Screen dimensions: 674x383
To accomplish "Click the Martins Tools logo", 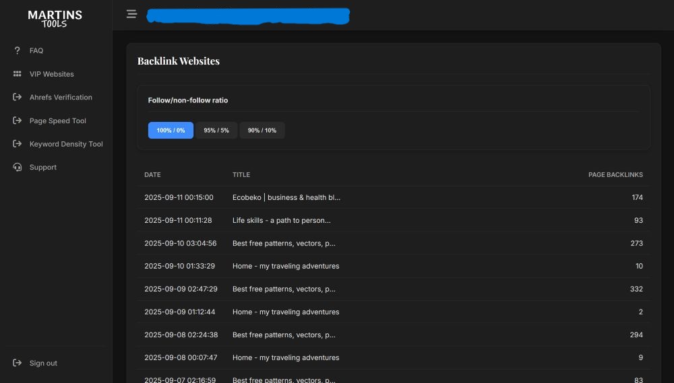I will coord(55,19).
